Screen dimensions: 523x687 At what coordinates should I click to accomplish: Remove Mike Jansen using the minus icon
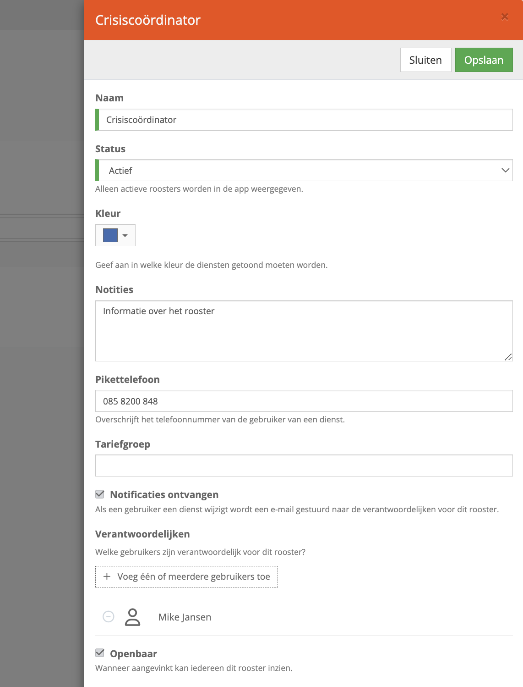[x=109, y=616]
